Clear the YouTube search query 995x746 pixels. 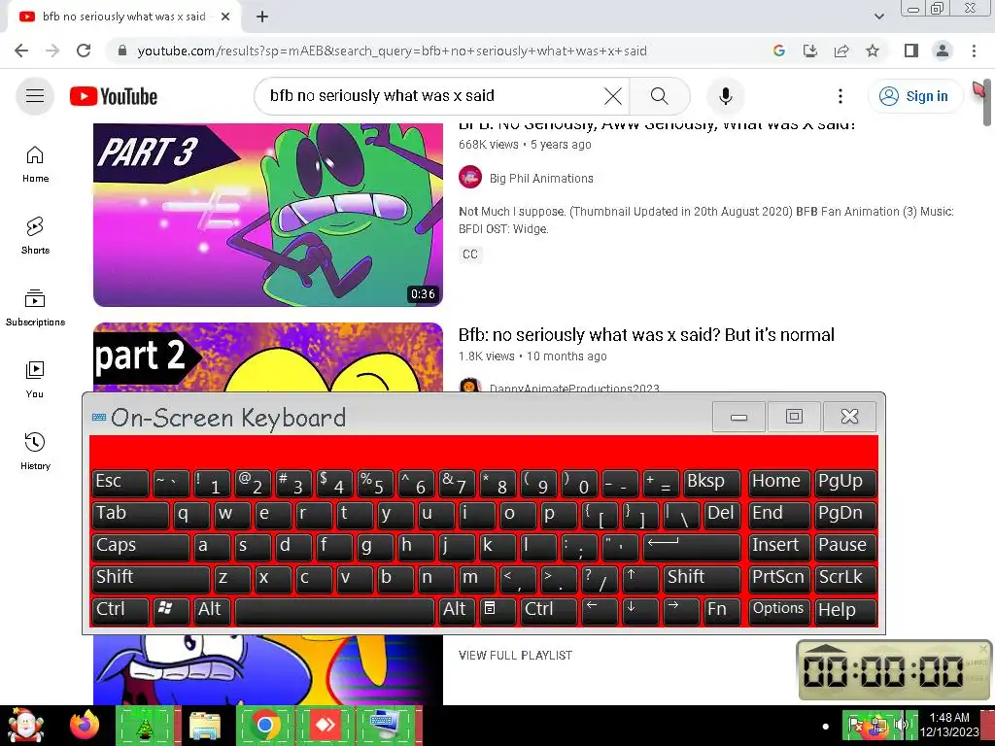[613, 96]
